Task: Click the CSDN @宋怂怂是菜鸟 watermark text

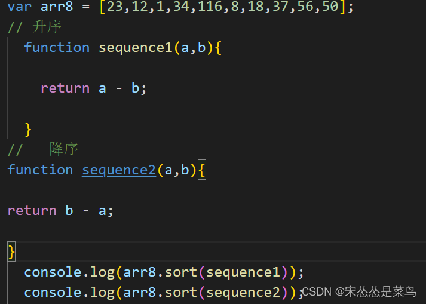Action: [x=359, y=292]
